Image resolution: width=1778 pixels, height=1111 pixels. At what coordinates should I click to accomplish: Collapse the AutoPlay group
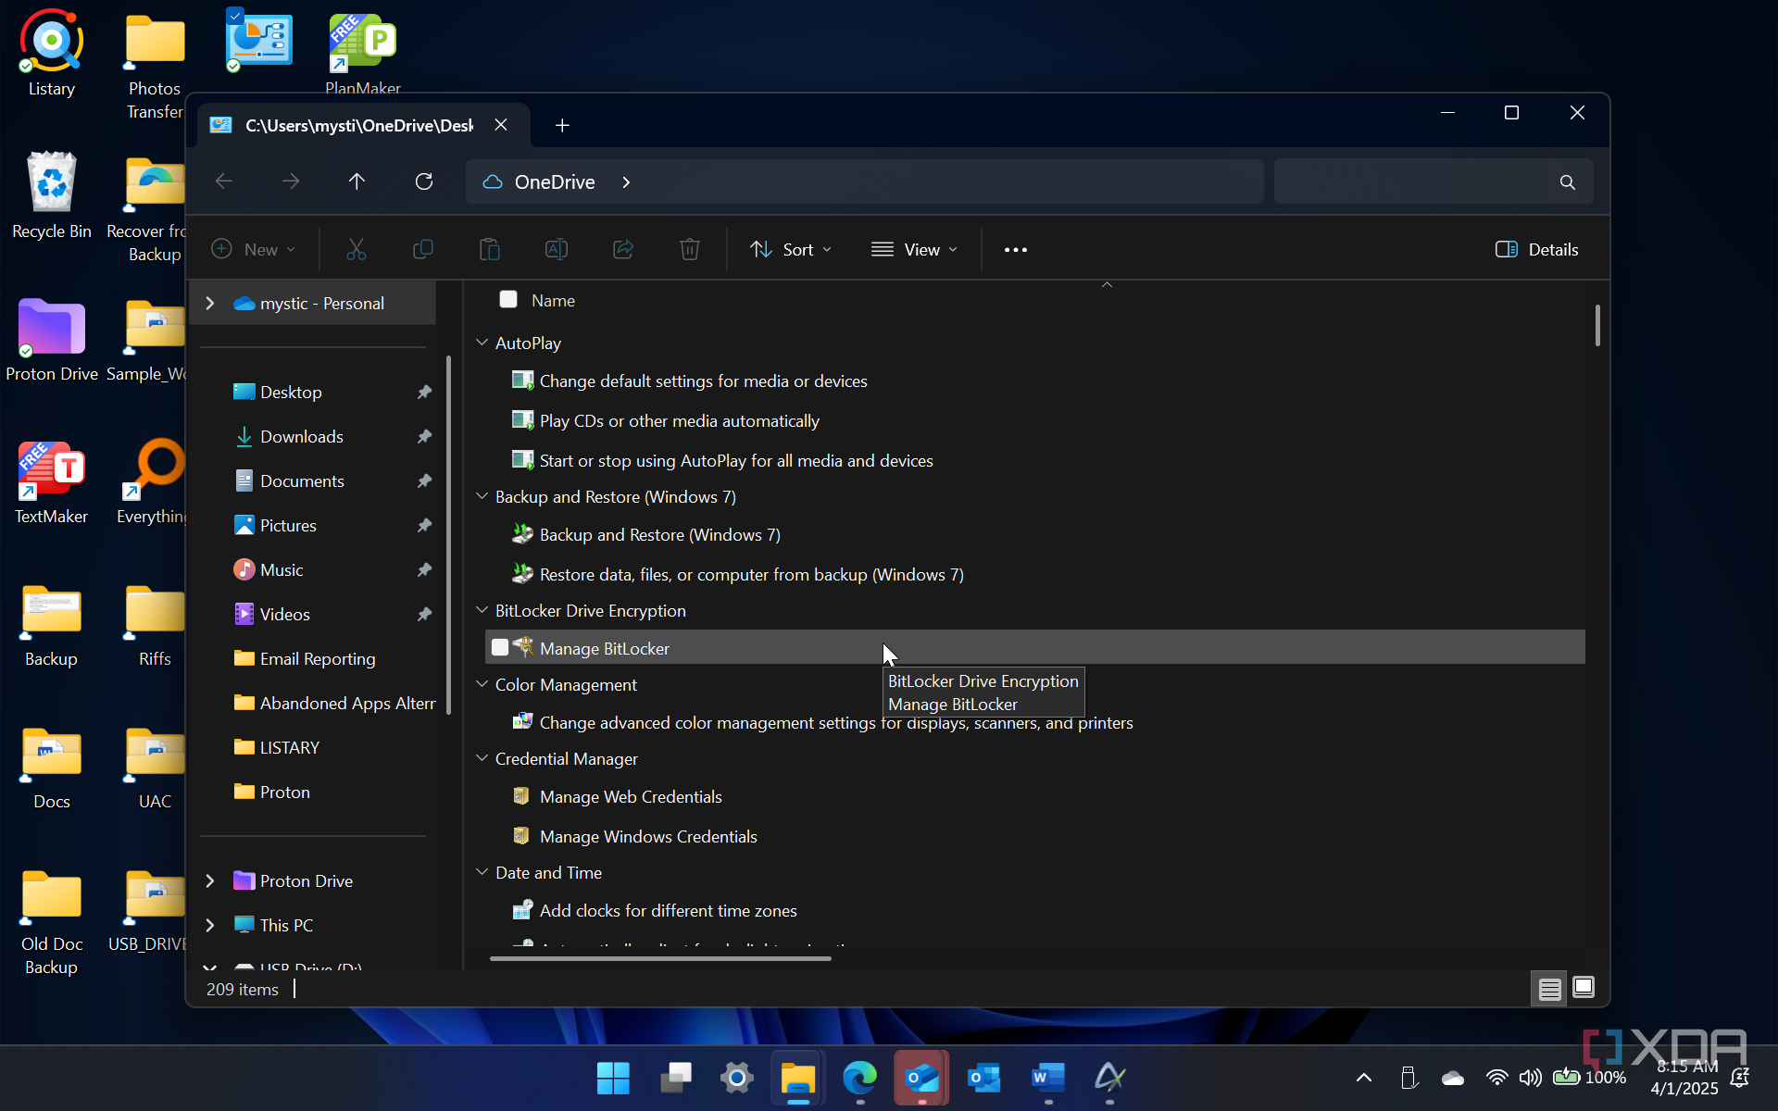(x=482, y=343)
